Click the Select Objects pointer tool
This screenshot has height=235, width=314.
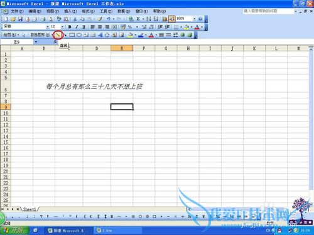point(23,35)
